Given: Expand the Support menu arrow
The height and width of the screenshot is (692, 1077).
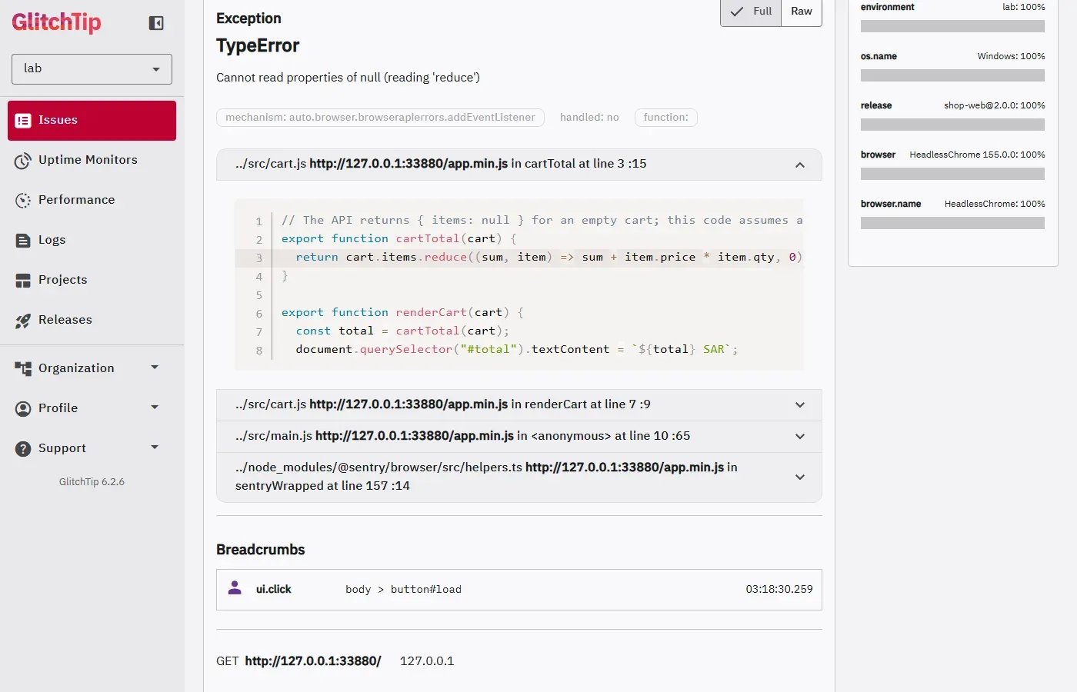Looking at the screenshot, I should pyautogui.click(x=155, y=447).
